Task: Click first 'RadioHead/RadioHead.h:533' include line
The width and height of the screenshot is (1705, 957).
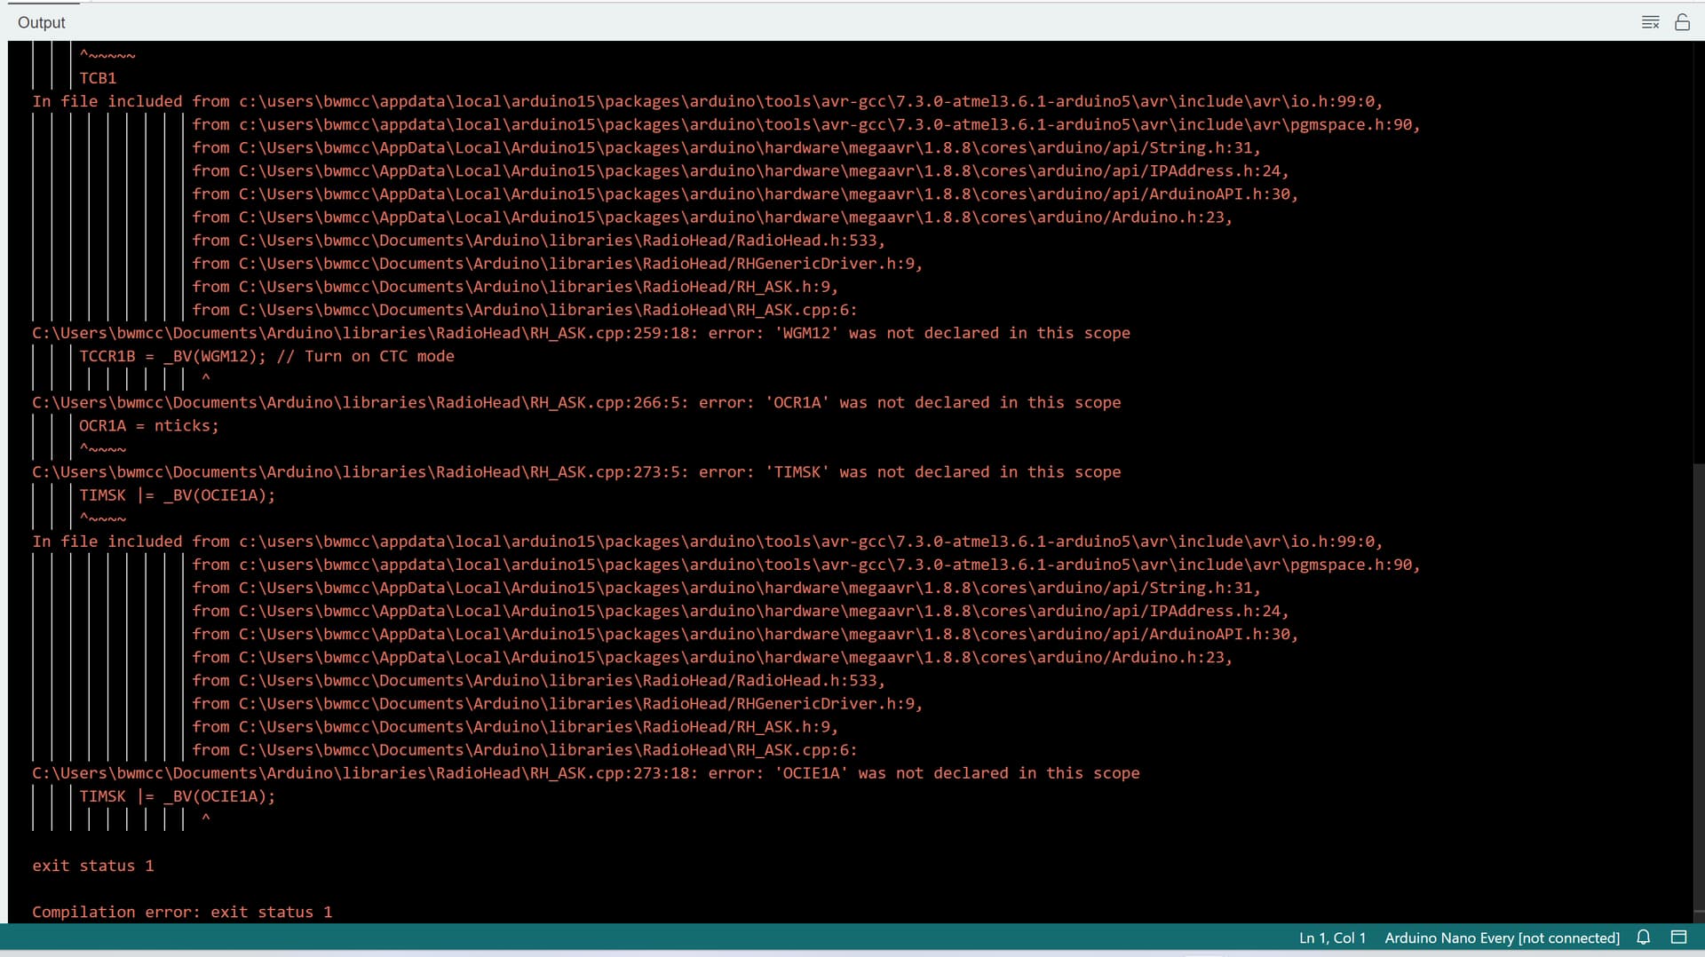Action: pos(539,241)
